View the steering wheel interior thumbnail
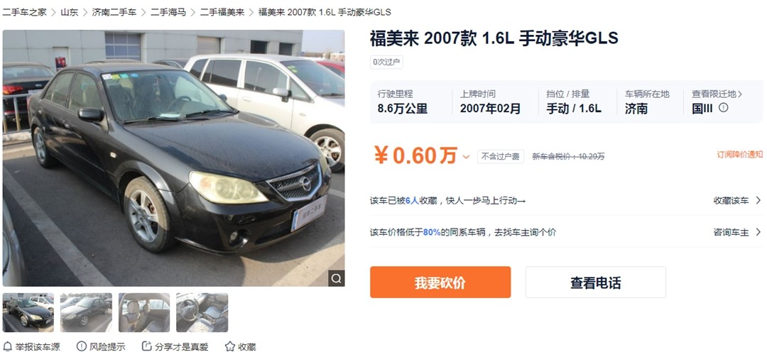 click(202, 312)
